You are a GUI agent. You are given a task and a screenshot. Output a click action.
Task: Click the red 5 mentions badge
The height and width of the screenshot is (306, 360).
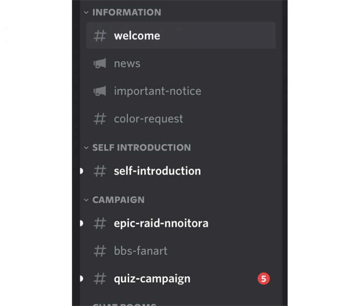coord(263,279)
